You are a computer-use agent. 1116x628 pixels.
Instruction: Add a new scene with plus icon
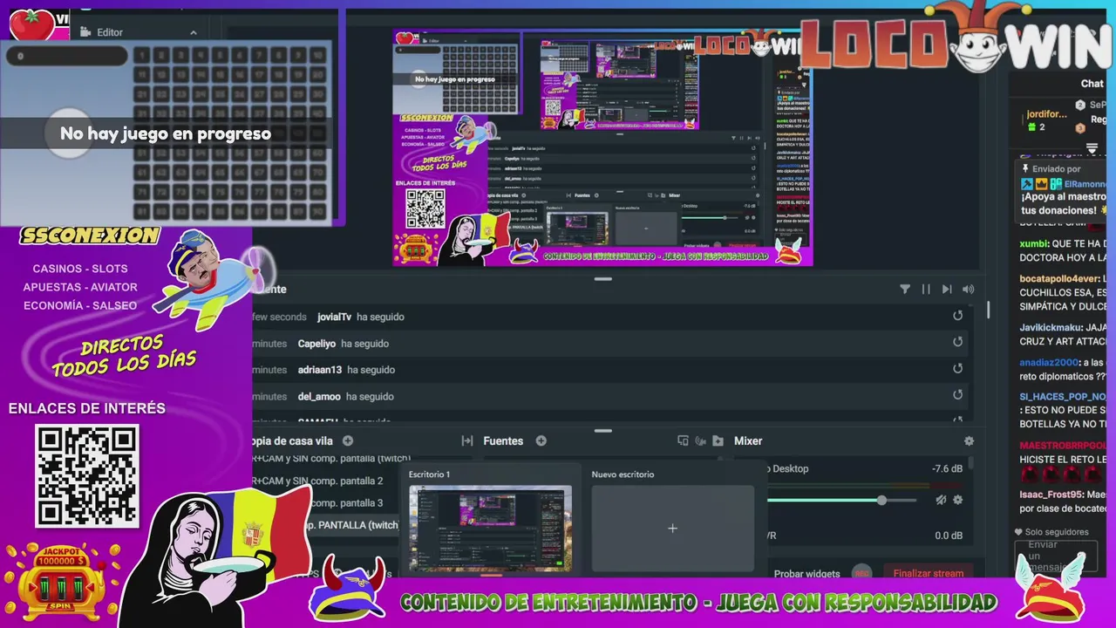[x=348, y=441]
